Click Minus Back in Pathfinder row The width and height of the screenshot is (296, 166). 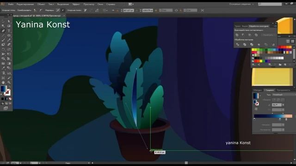coord(273,45)
